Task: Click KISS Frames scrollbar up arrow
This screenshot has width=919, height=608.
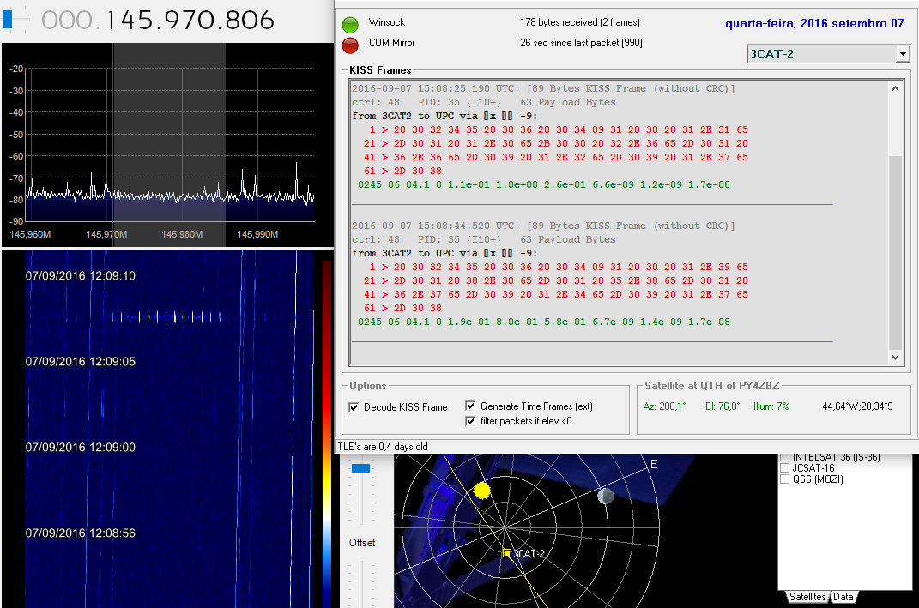Action: [x=895, y=88]
